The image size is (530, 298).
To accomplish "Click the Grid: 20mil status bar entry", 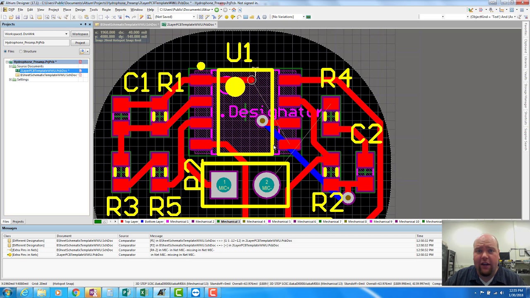I will click(39, 284).
